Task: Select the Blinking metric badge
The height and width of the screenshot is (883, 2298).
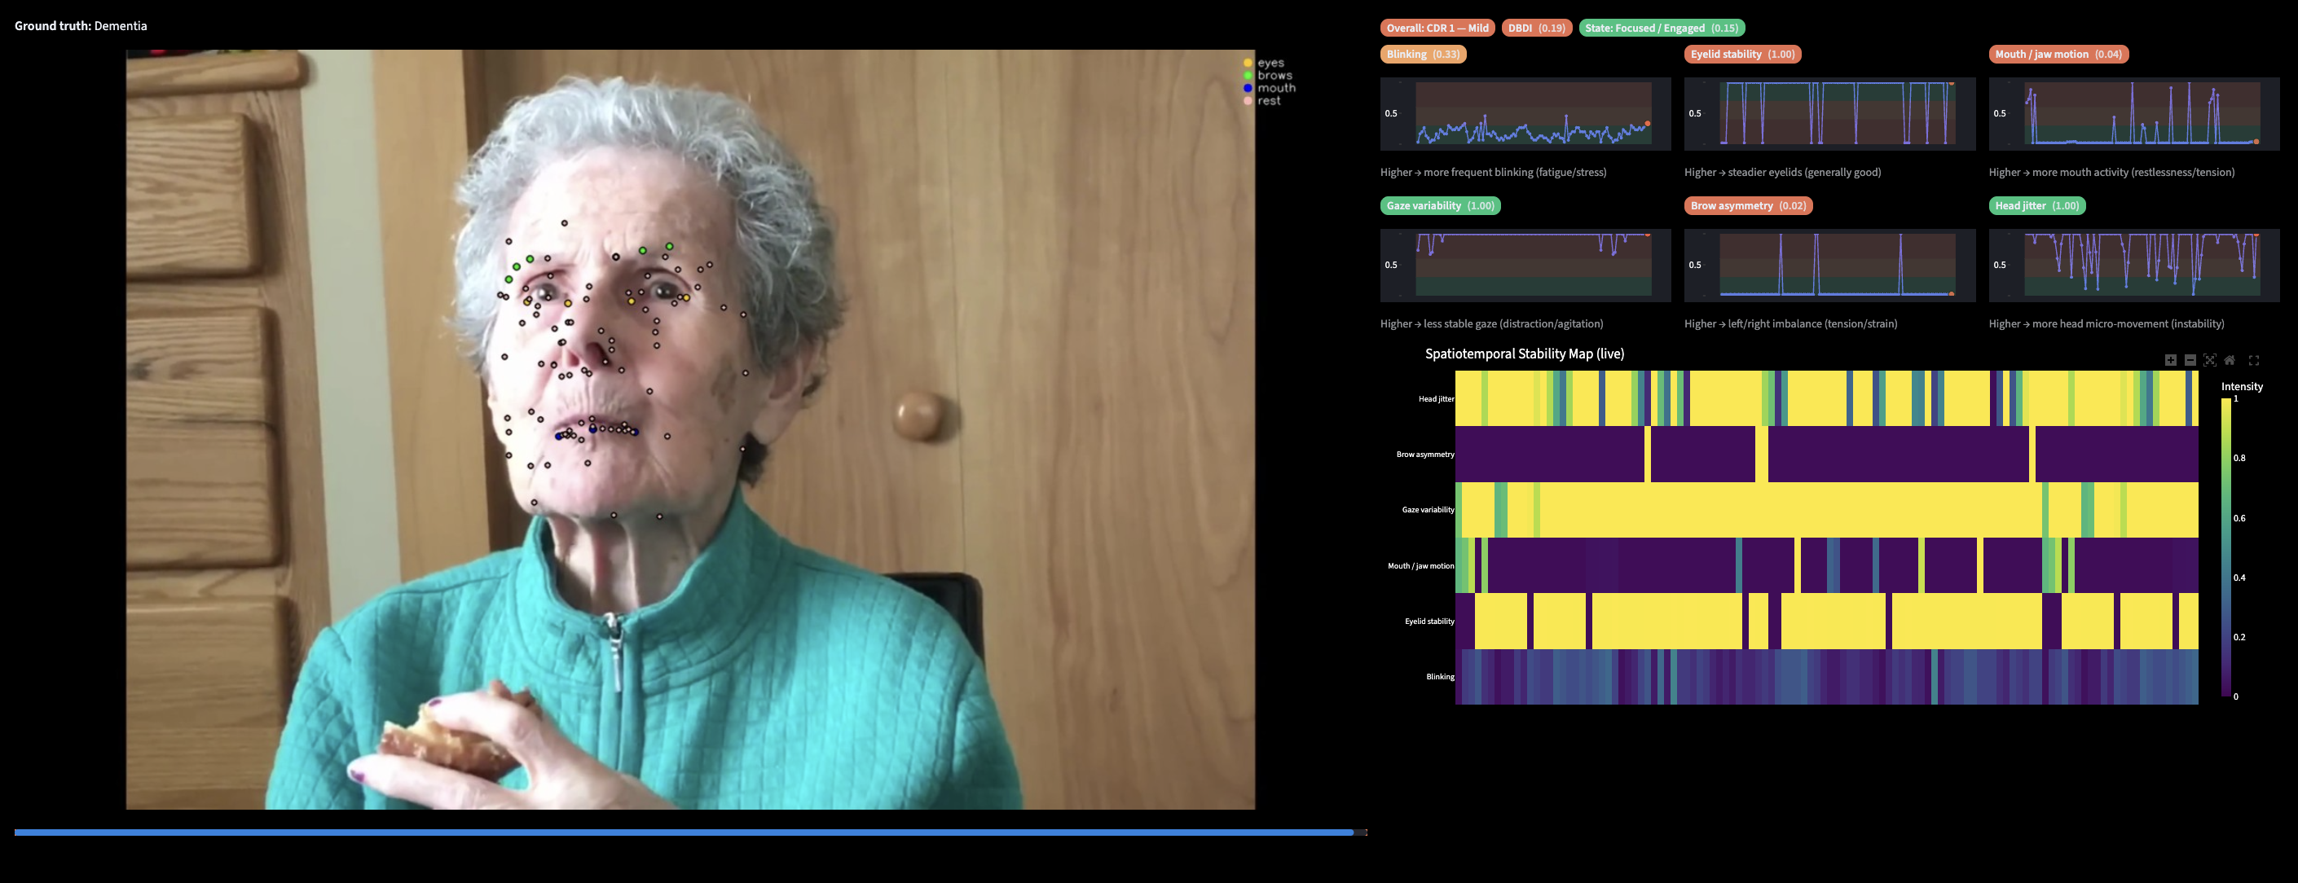Action: [1423, 55]
